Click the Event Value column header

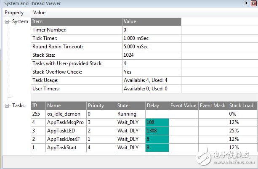tap(184, 106)
